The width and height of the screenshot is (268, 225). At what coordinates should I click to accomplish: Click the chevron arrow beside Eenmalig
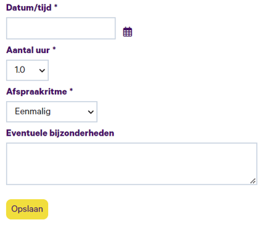pyautogui.click(x=91, y=112)
